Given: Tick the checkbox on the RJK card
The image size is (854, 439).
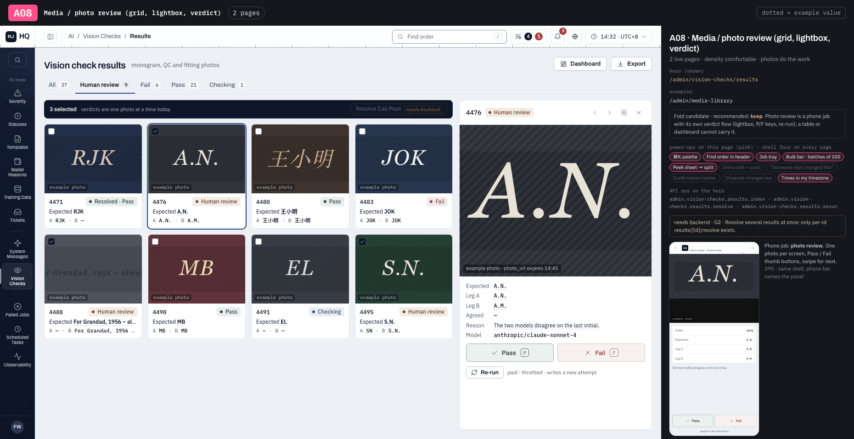Looking at the screenshot, I should pos(51,131).
